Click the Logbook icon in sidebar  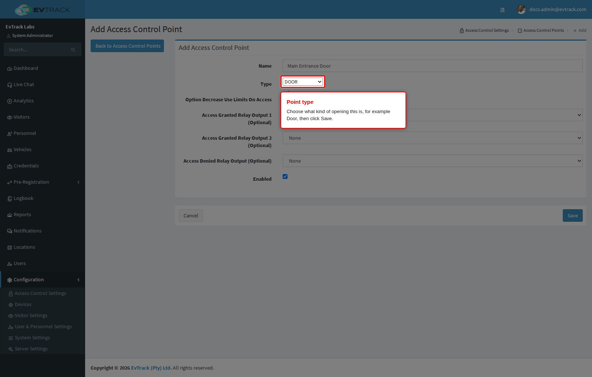(x=10, y=199)
